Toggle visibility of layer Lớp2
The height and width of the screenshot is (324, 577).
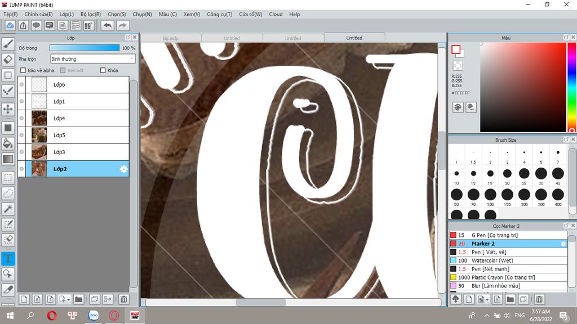pyautogui.click(x=22, y=169)
